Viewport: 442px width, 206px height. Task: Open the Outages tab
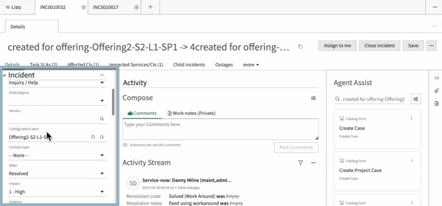[x=224, y=65]
